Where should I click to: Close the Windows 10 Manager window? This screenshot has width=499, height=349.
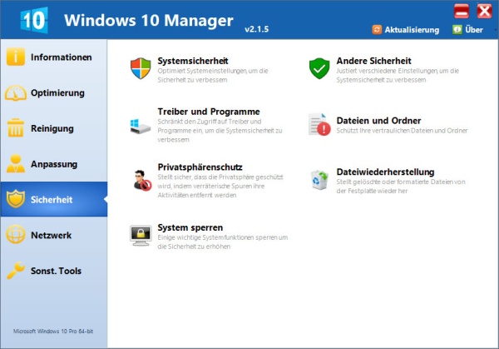point(484,12)
